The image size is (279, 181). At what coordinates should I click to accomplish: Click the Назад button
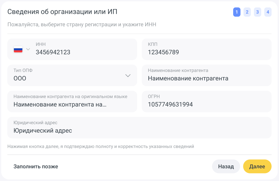226,166
